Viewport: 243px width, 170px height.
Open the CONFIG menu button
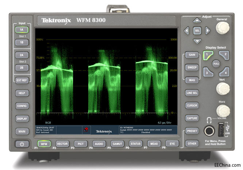click(22, 106)
